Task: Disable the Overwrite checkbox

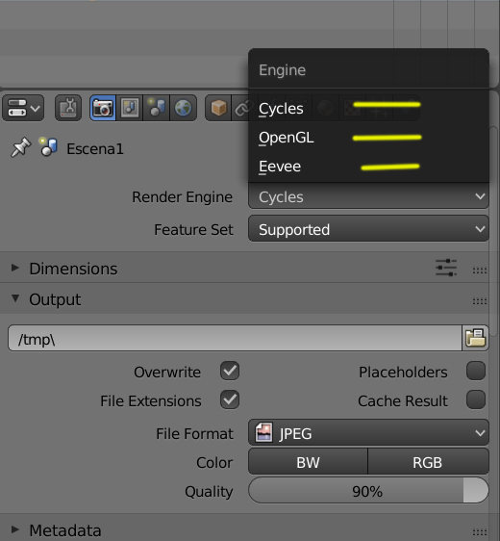Action: tap(230, 372)
